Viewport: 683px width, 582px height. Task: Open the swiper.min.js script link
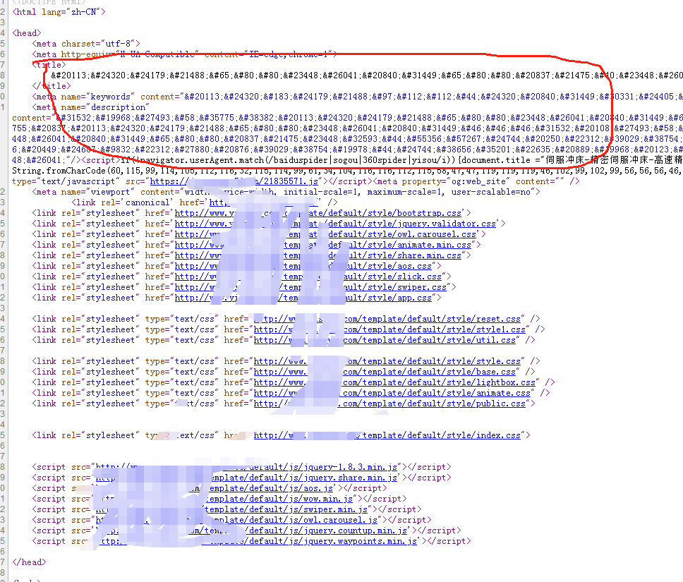(231, 509)
